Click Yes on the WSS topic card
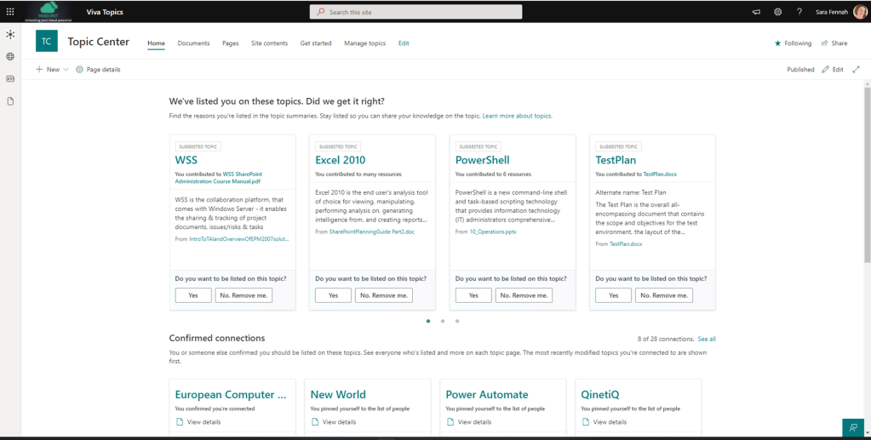Screen dimensions: 871x440 point(193,295)
